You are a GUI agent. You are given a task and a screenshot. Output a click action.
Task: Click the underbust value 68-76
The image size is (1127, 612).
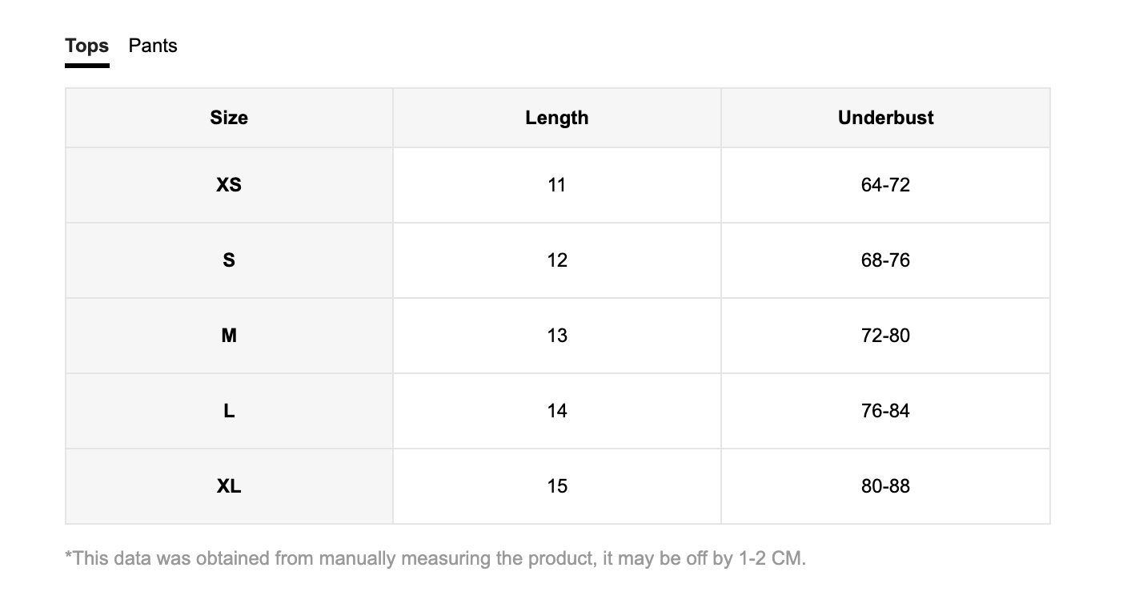pyautogui.click(x=886, y=260)
